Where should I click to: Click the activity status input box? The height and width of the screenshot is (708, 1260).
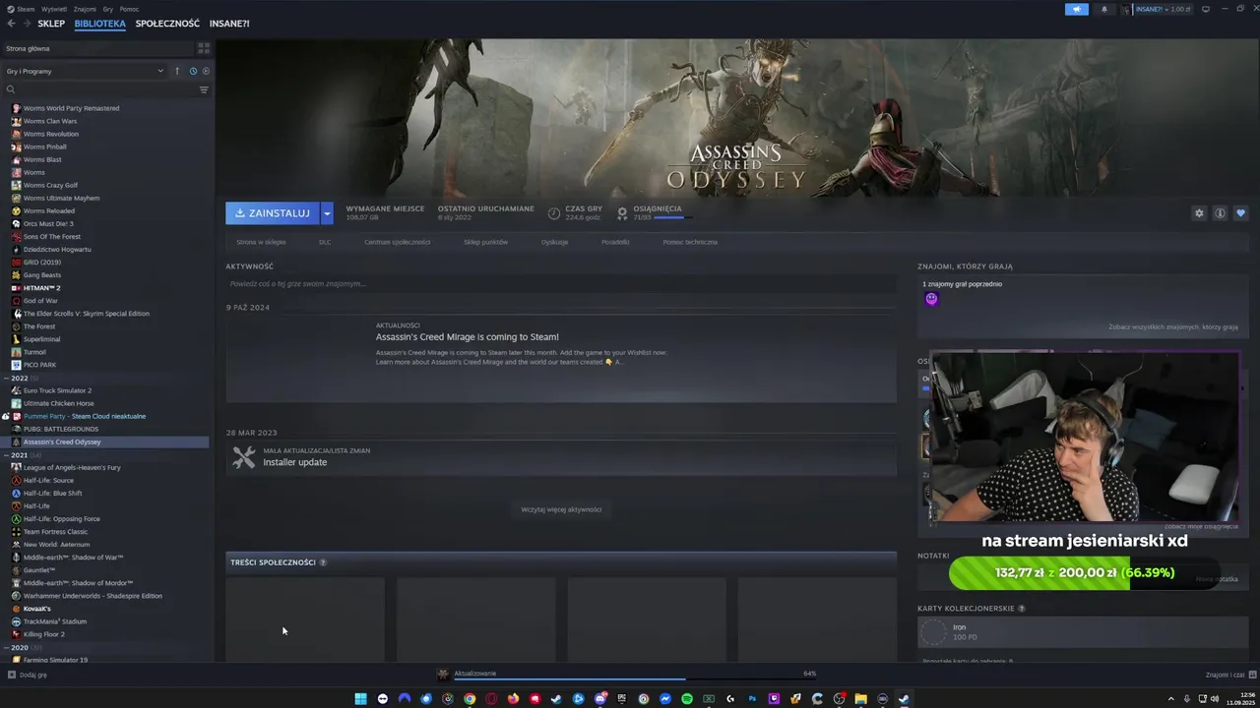pyautogui.click(x=561, y=284)
